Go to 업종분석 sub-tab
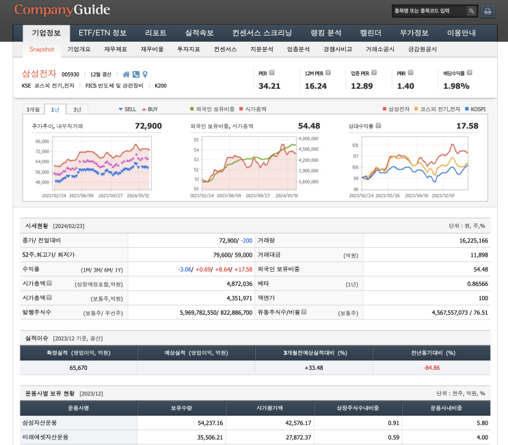 [x=298, y=49]
